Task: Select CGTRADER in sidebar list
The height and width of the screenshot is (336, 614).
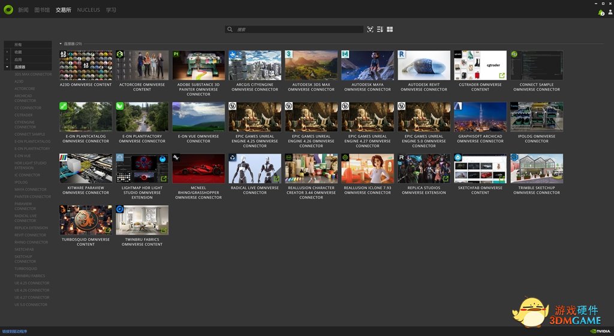Action: [23, 115]
